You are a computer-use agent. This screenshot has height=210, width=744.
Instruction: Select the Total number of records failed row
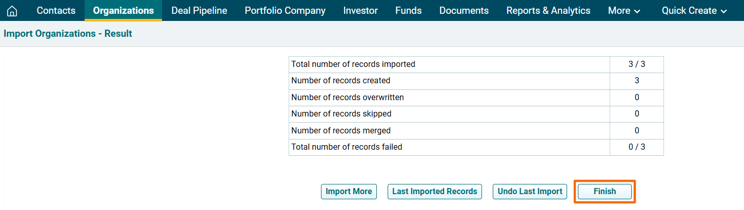pyautogui.click(x=347, y=147)
